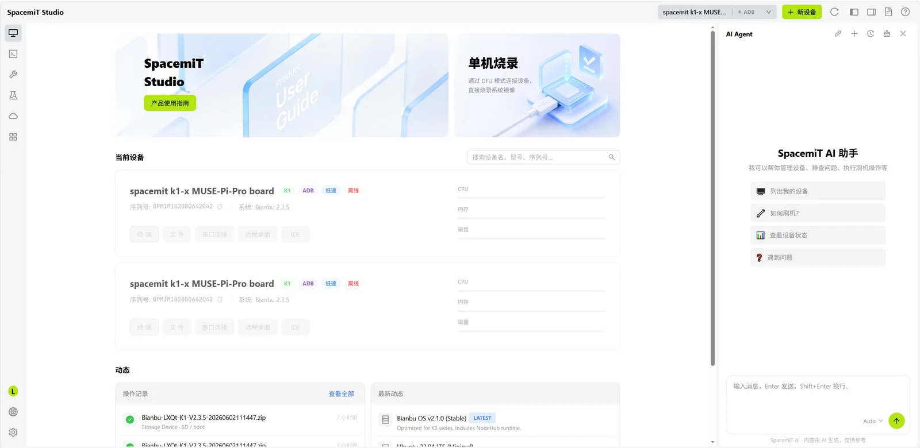Select the second spacemit k1-x MUSE-Pi-Pro board title
This screenshot has height=448, width=920.
pyautogui.click(x=202, y=284)
